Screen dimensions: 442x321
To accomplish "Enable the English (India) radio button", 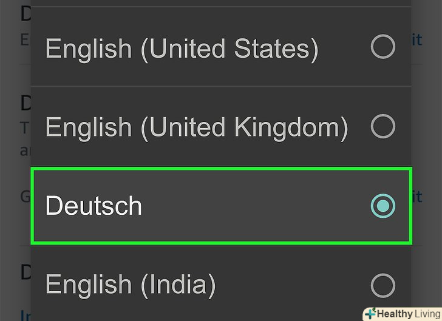I will (382, 284).
